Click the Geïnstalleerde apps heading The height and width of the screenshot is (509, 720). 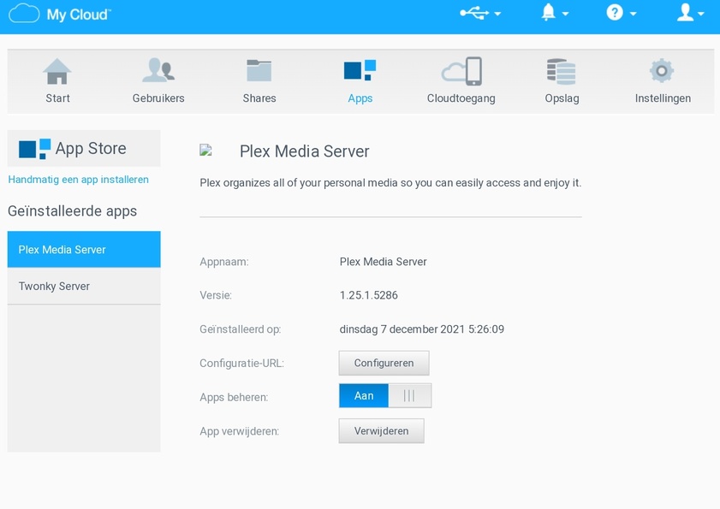click(73, 211)
